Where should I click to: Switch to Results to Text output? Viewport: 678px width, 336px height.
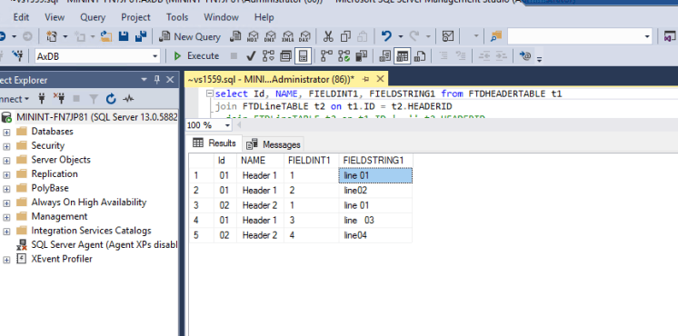tap(384, 55)
